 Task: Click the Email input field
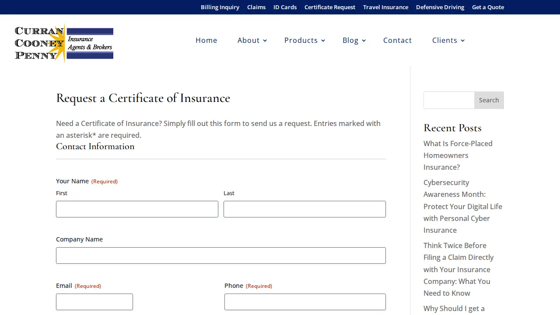tap(94, 302)
